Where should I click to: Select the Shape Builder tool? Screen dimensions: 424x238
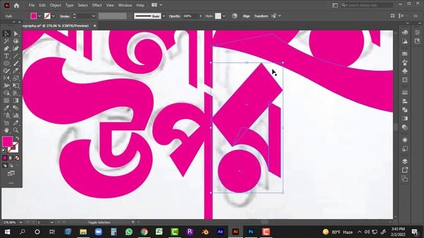tap(7, 93)
